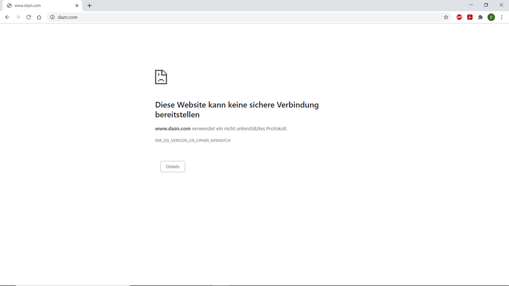The image size is (509, 286).
Task: Open Chrome's three-dot menu
Action: pos(501,17)
